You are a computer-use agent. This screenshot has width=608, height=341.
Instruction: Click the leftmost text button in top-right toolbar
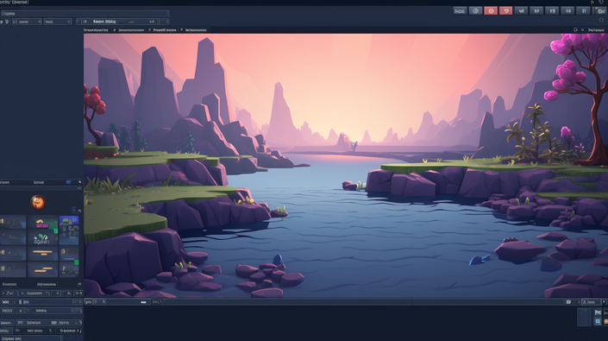tap(460, 11)
